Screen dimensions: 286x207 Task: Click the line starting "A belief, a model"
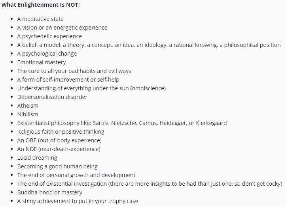click(149, 45)
